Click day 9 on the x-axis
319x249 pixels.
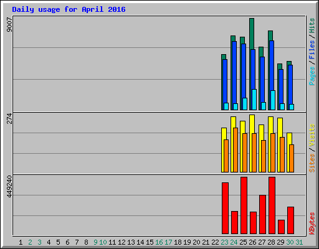click(x=95, y=242)
